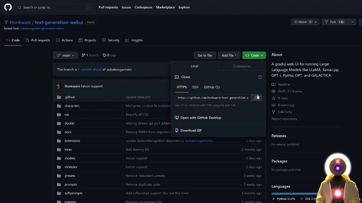
Task: View the 1 branch link
Action: (x=90, y=55)
